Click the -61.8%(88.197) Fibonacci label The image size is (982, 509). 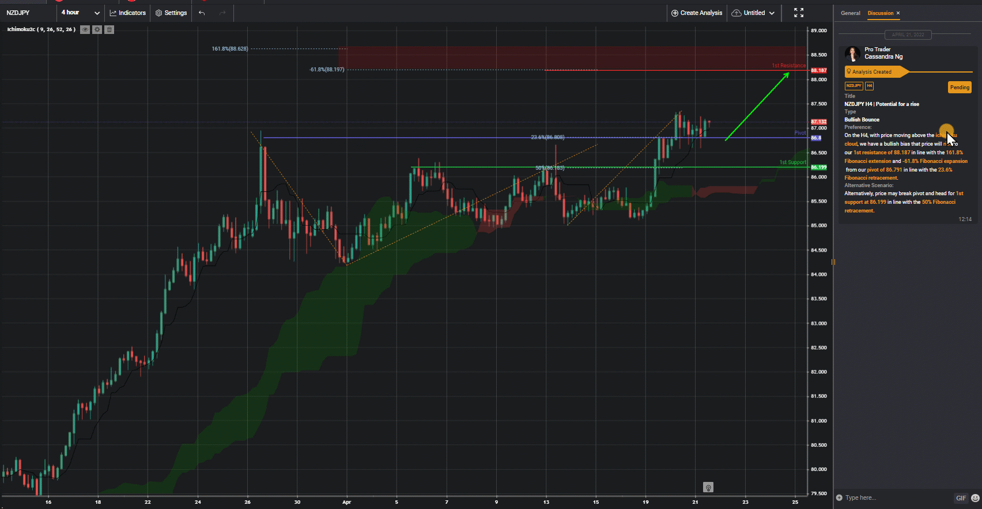click(327, 70)
